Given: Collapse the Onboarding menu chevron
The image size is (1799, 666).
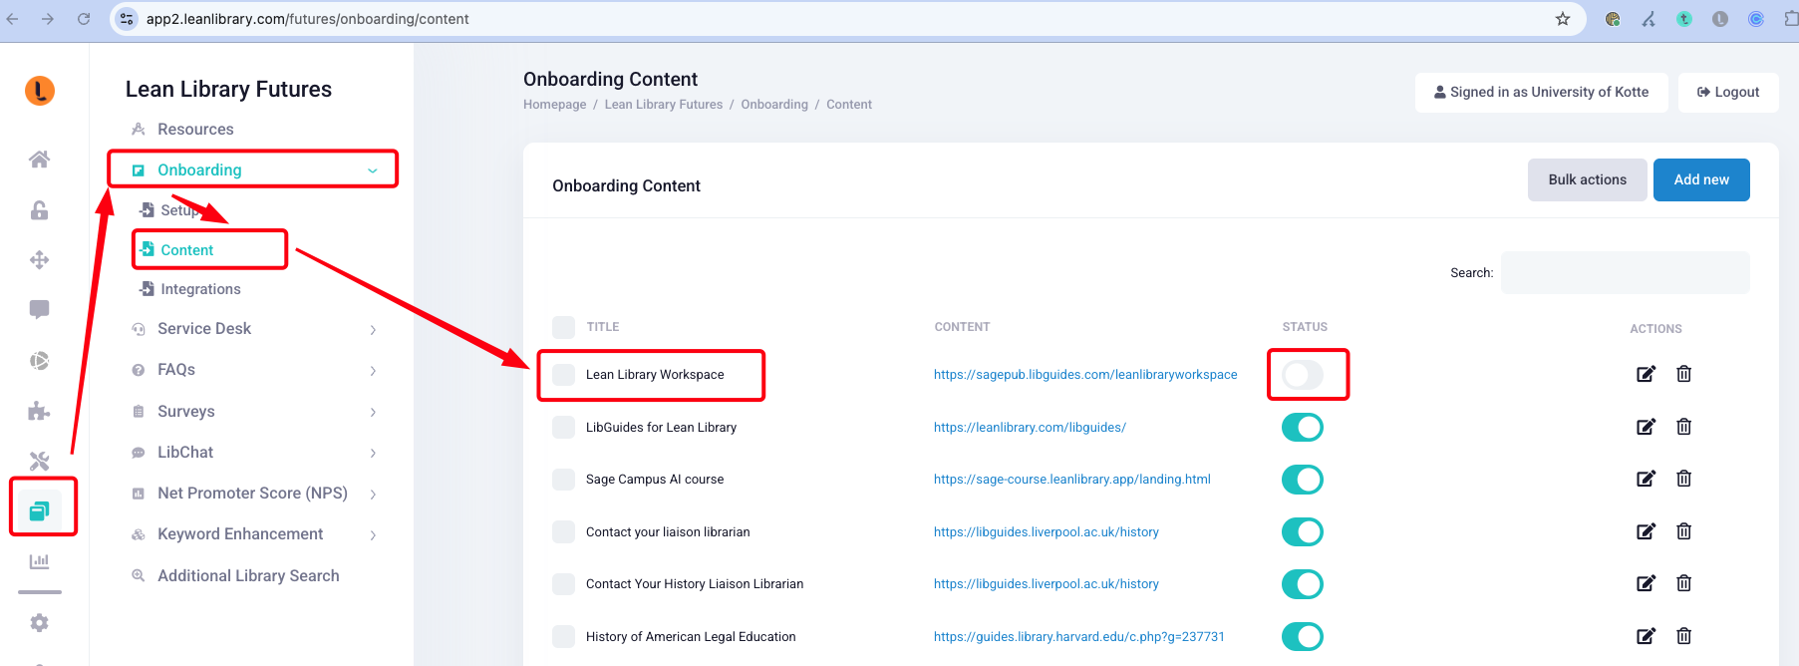Looking at the screenshot, I should point(373,170).
